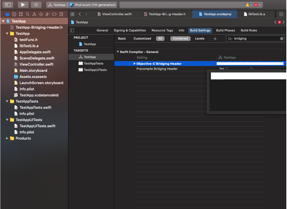Open related items grid icon
The height and width of the screenshot is (209, 287).
coord(72,14)
